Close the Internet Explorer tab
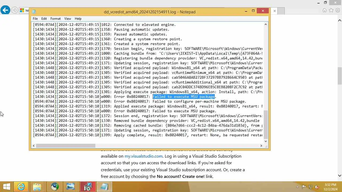The height and width of the screenshot is (192, 342). coord(274,11)
